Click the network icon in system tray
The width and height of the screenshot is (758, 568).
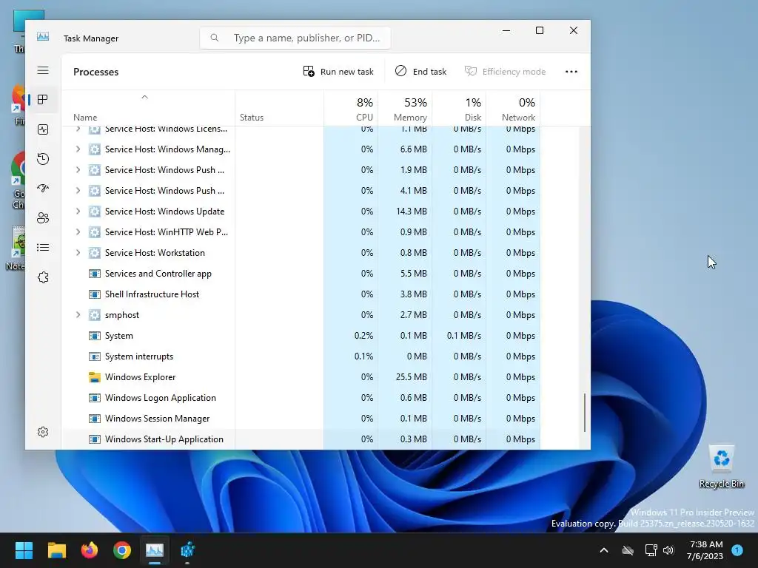pos(651,550)
